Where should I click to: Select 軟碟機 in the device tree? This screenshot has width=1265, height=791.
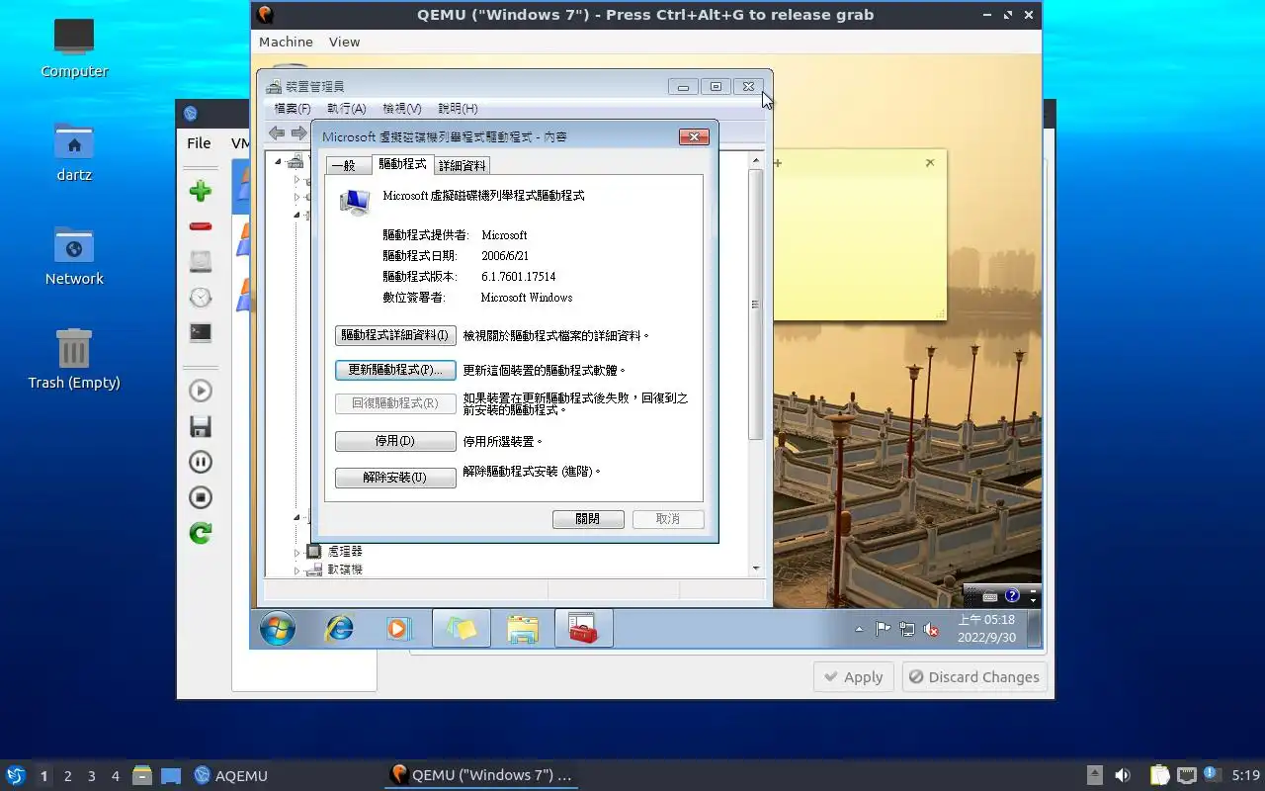point(344,570)
